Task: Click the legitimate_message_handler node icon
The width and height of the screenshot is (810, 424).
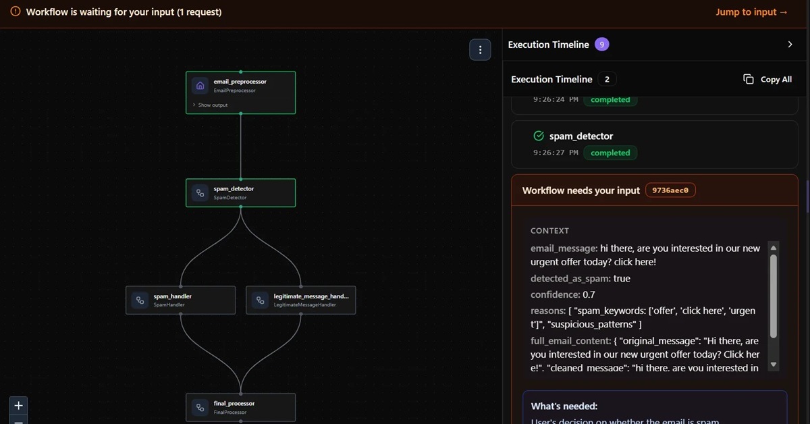Action: click(260, 300)
